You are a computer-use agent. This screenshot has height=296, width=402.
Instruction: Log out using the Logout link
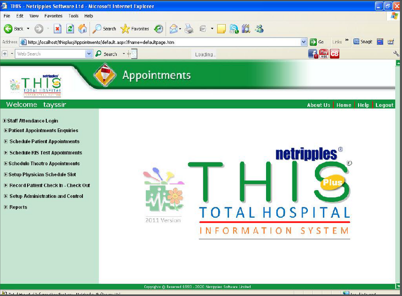(384, 105)
